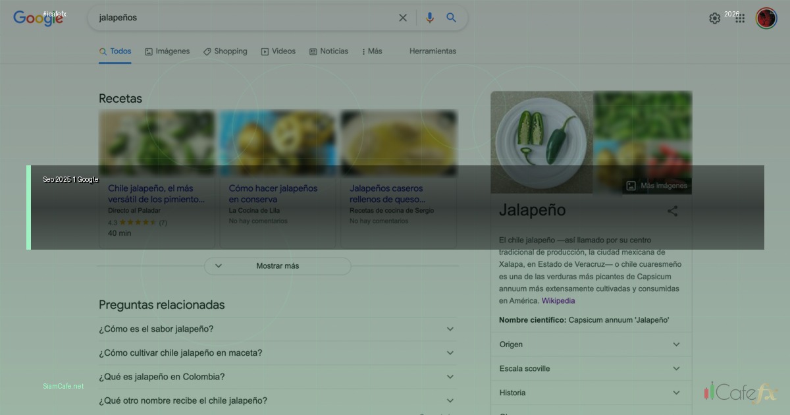Expand the Historia section
Viewport: 790px width, 415px height.
point(591,393)
